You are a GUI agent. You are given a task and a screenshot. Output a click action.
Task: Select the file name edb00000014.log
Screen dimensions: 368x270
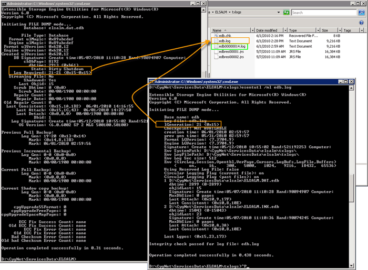(x=232, y=46)
